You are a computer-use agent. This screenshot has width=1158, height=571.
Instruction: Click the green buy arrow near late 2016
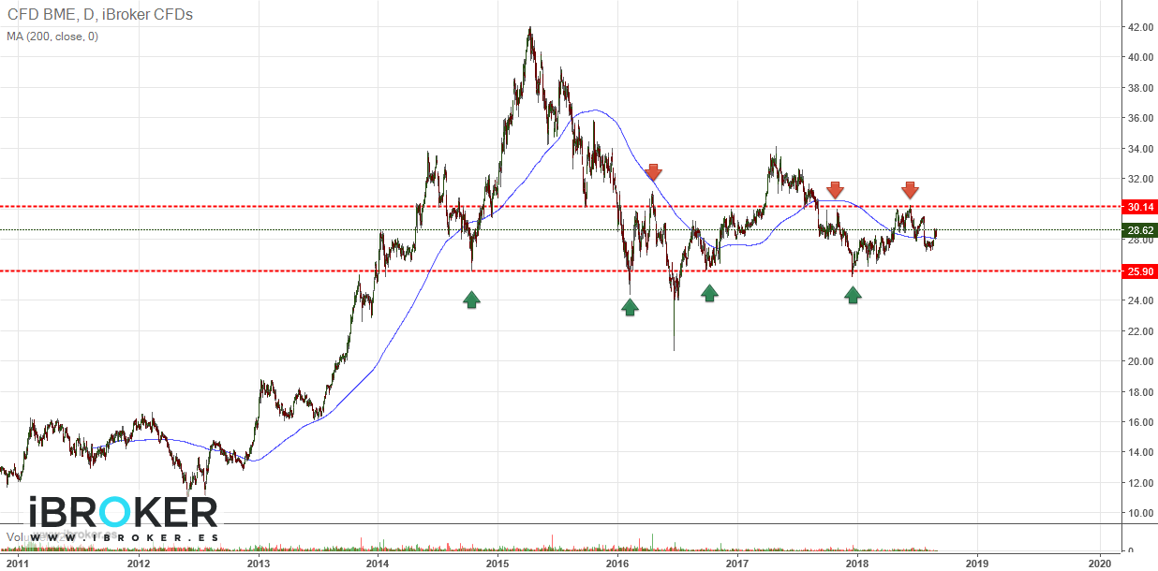(709, 293)
